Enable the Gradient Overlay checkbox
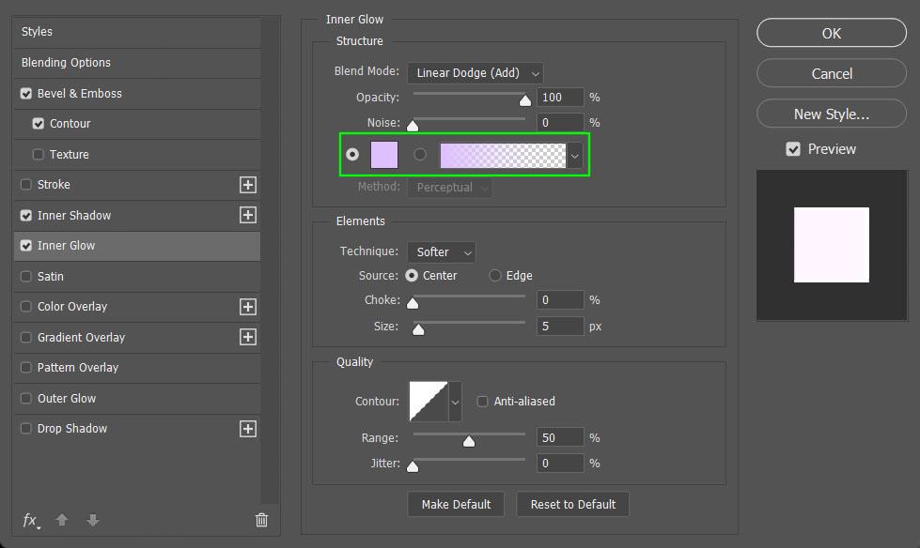The width and height of the screenshot is (920, 548). tap(25, 337)
